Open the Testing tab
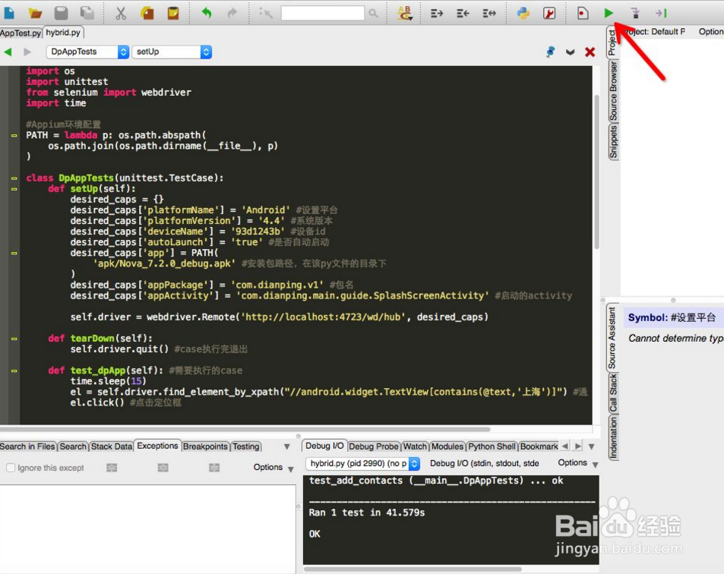The image size is (724, 574). 246,446
